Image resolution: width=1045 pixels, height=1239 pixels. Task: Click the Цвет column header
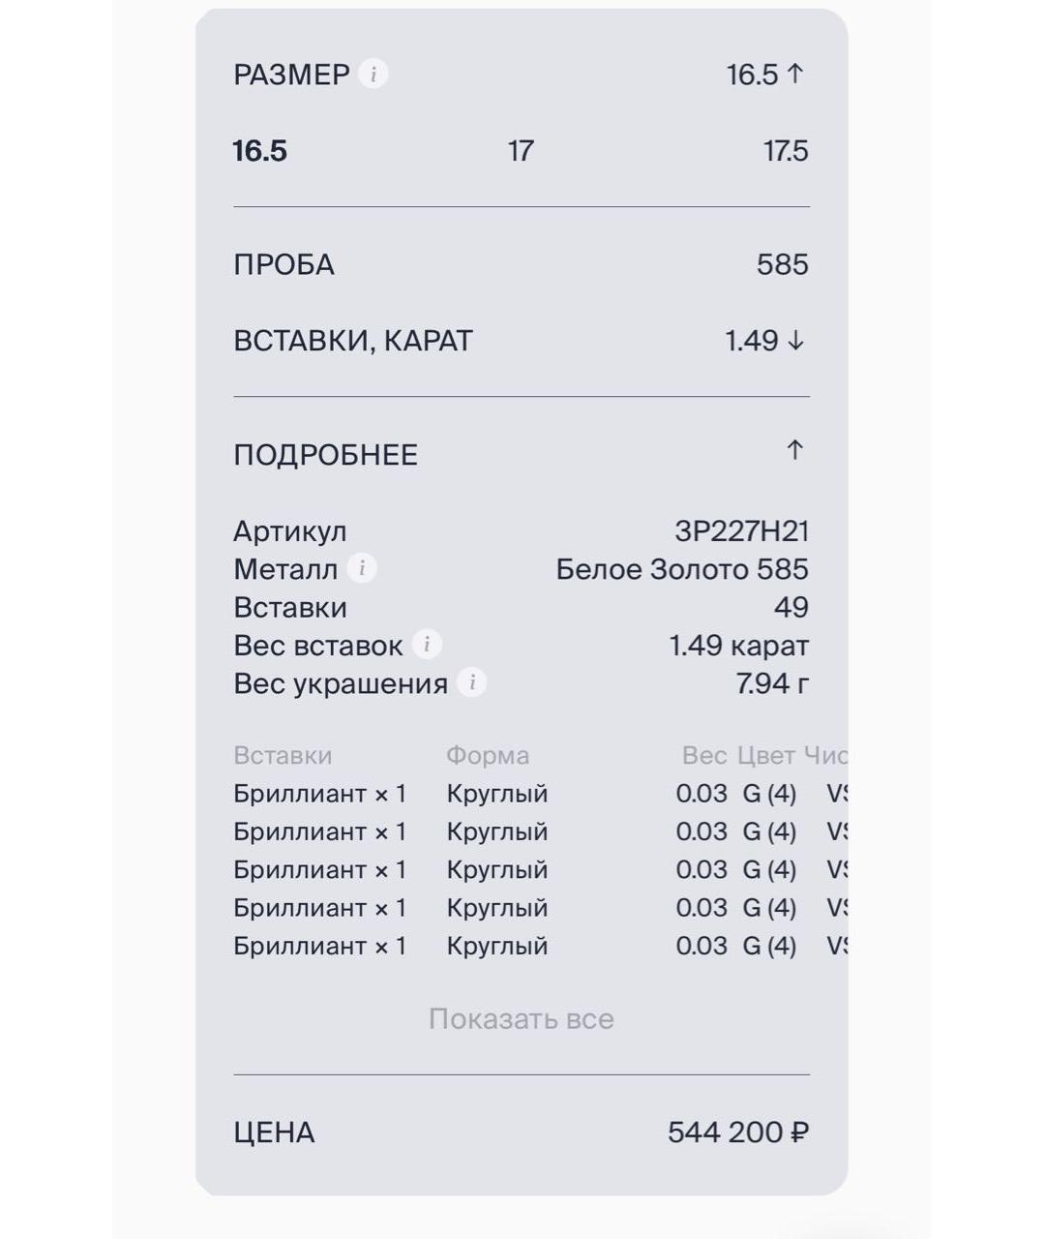point(765,755)
